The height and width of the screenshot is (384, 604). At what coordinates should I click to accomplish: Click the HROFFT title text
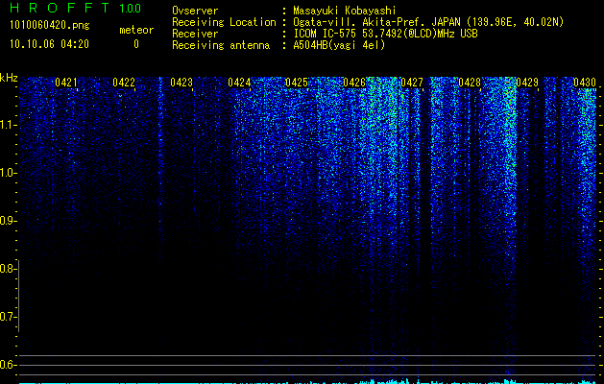(60, 8)
